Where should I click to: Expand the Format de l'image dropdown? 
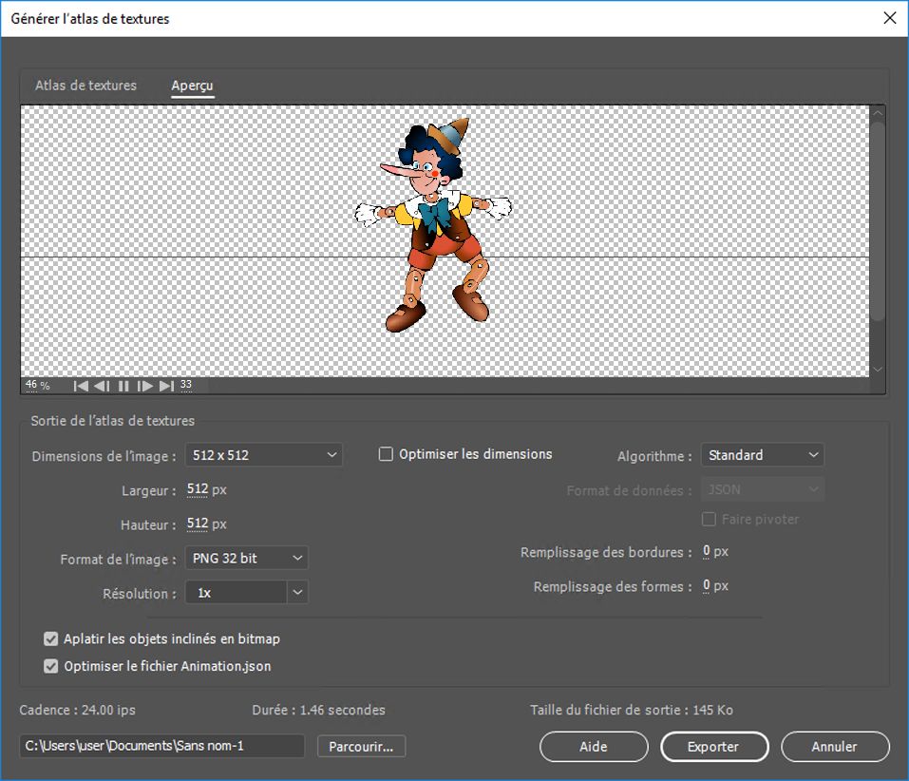(246, 558)
